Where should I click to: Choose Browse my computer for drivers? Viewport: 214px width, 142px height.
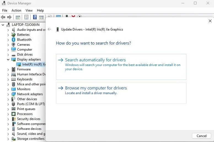pos(121,93)
